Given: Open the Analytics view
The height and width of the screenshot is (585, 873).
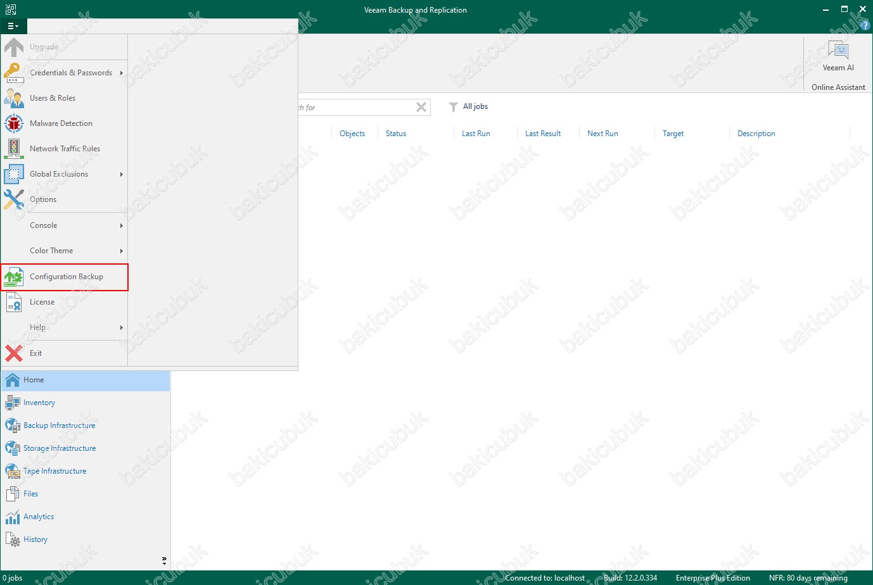Looking at the screenshot, I should 86,517.
